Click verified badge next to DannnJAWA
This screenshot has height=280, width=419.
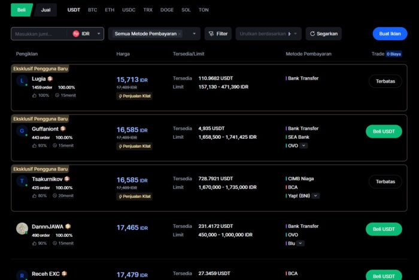tap(68, 226)
